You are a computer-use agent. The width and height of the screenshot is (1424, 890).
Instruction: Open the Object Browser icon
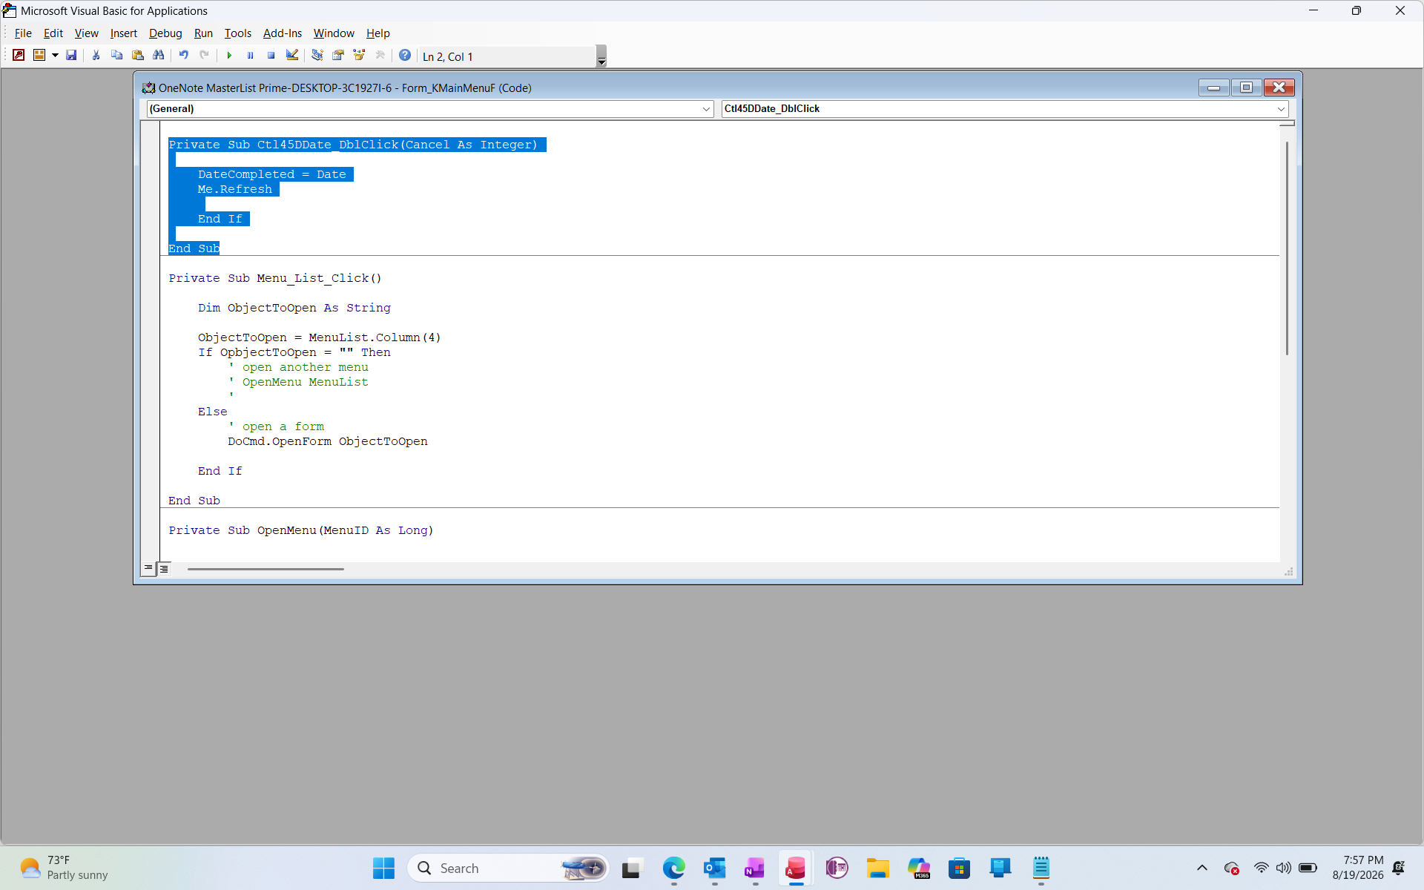(359, 56)
